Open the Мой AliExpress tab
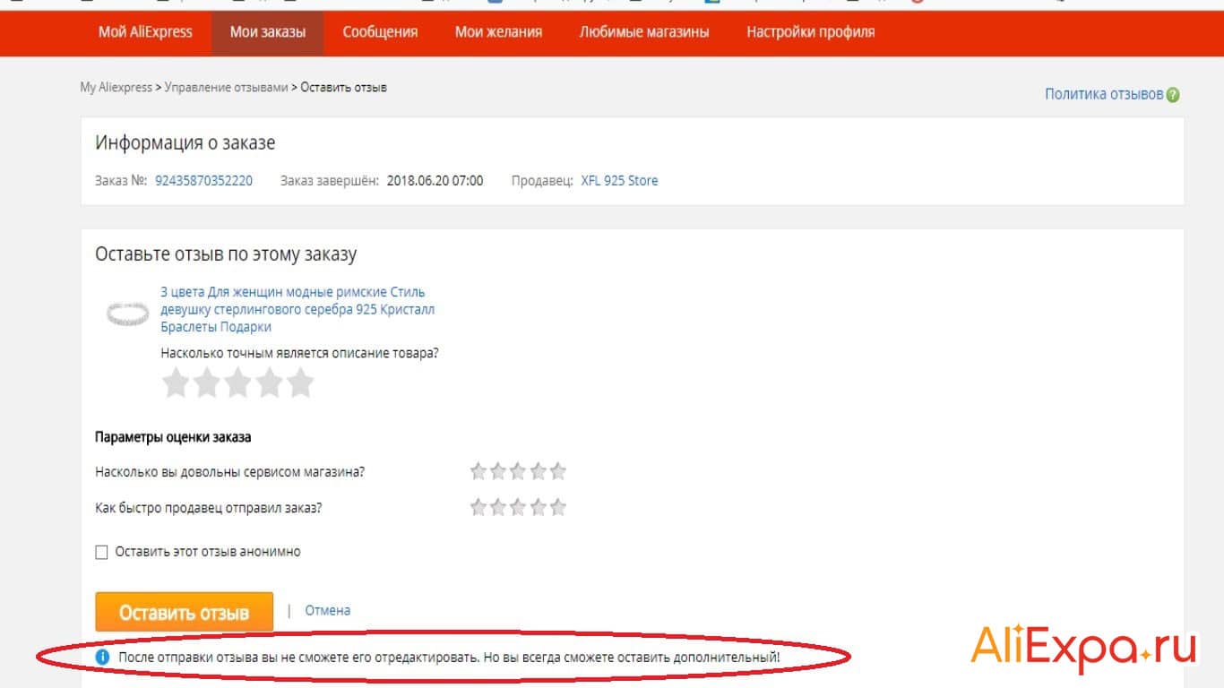The height and width of the screenshot is (688, 1224). pos(145,32)
